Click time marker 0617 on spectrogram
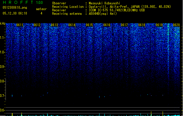The width and height of the screenshot is (183, 116). point(124,25)
